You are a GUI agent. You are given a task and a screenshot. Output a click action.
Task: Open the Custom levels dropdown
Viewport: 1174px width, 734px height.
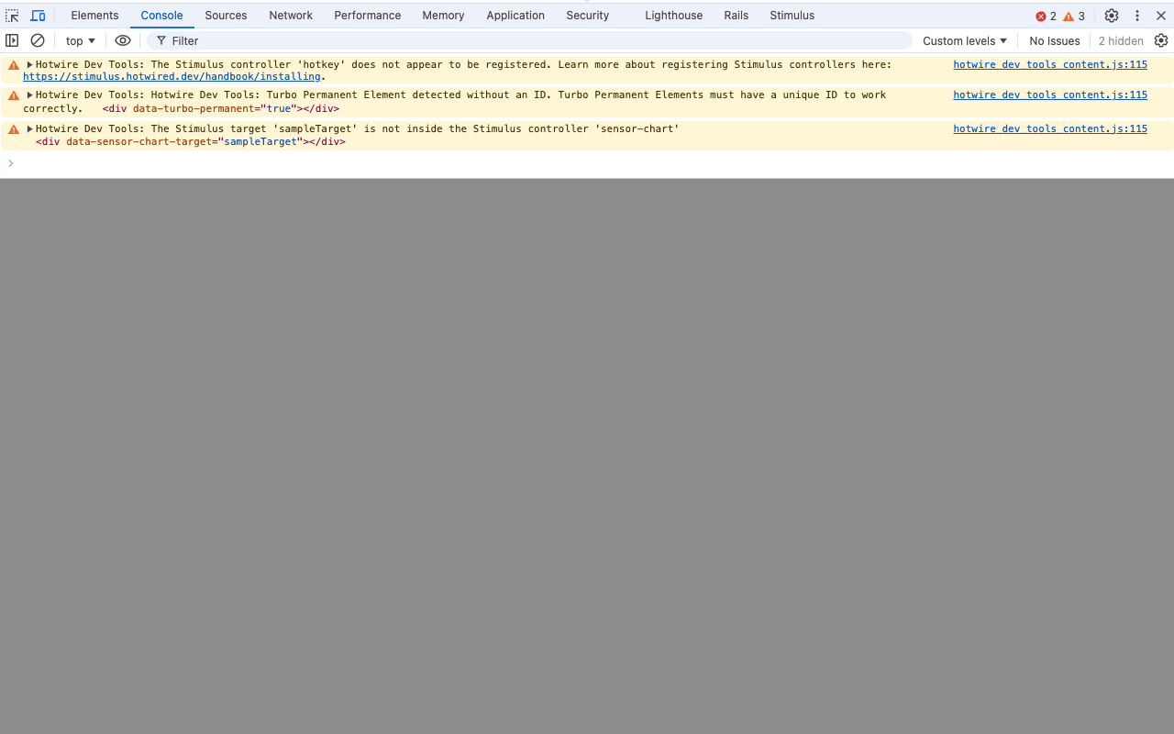point(964,40)
